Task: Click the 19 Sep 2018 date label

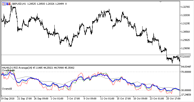Action: 8,99
